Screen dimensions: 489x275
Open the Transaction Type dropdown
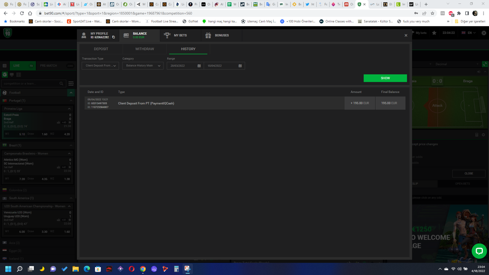tap(100, 66)
